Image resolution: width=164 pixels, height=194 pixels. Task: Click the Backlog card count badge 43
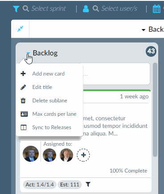pyautogui.click(x=151, y=51)
